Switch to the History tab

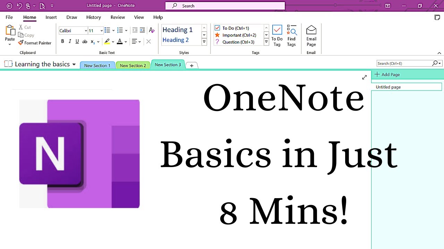click(x=94, y=17)
